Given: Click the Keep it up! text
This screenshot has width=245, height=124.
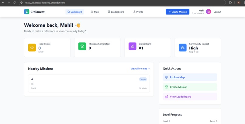Looking at the screenshot, I should (194, 52).
